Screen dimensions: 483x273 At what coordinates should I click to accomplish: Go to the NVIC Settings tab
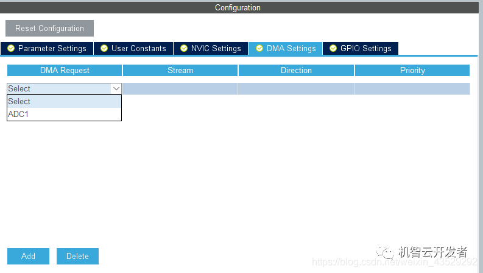coord(211,48)
